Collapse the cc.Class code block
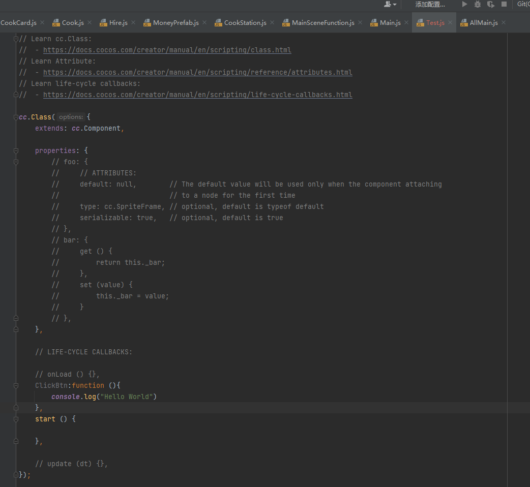The image size is (530, 487). pyautogui.click(x=16, y=117)
